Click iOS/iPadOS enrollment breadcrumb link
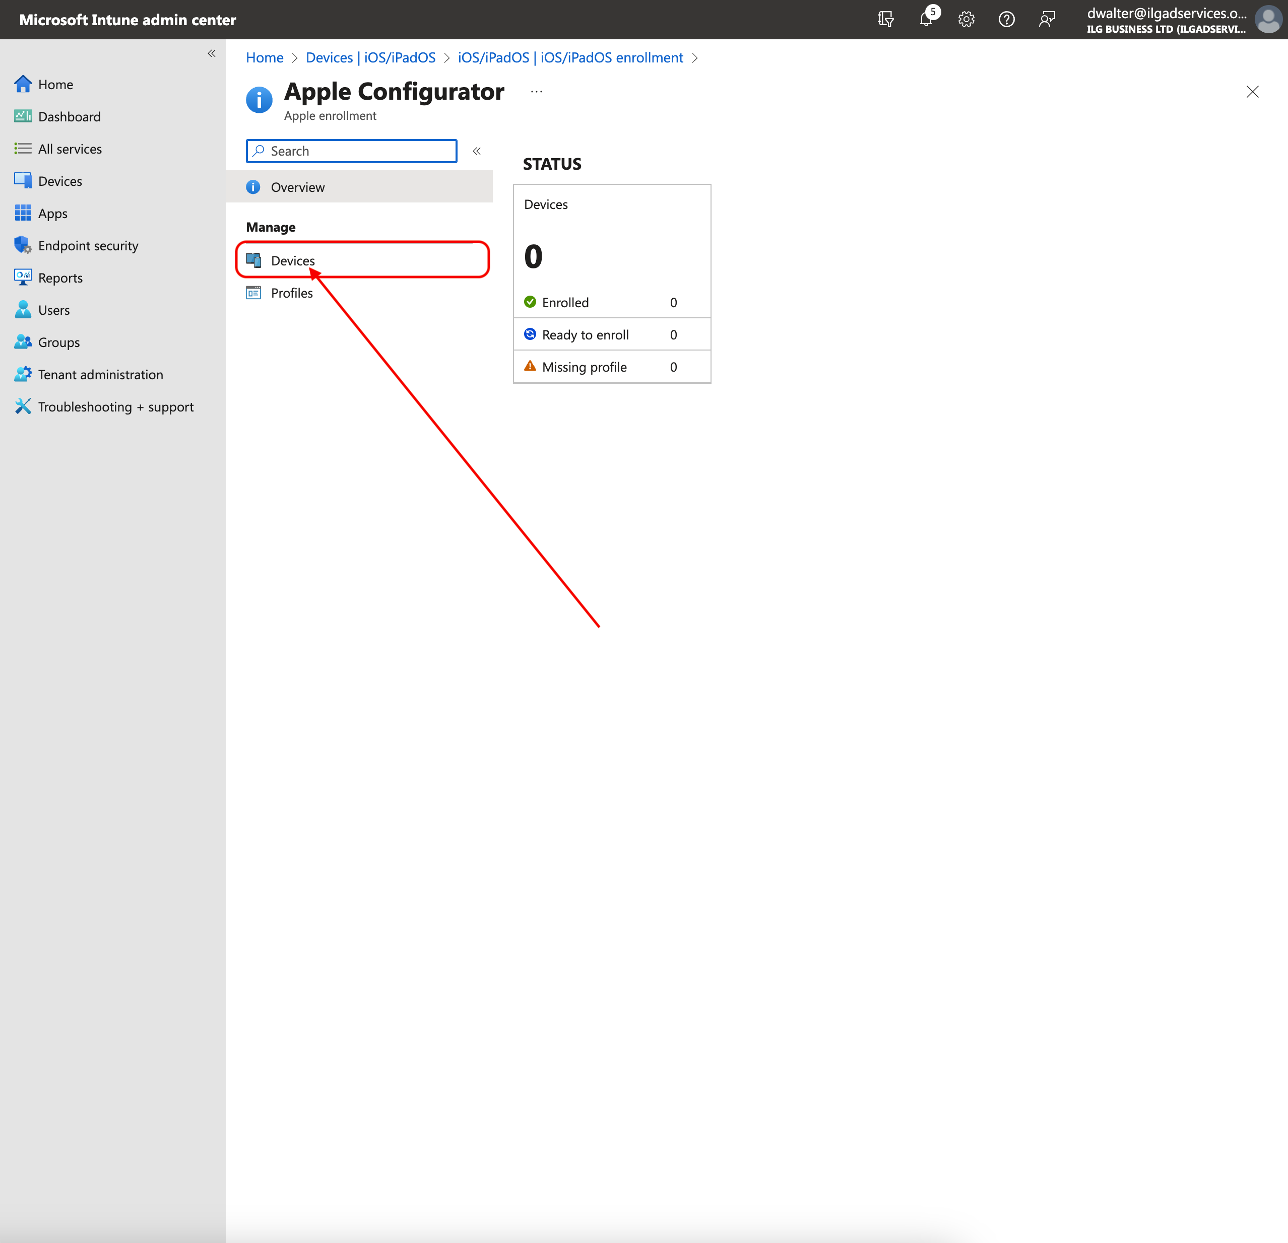This screenshot has width=1288, height=1243. point(570,58)
